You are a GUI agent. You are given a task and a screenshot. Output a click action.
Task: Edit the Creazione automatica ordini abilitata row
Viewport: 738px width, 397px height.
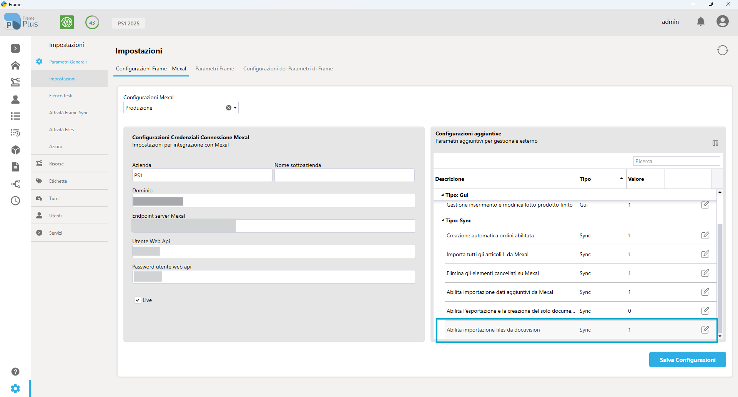tap(705, 235)
